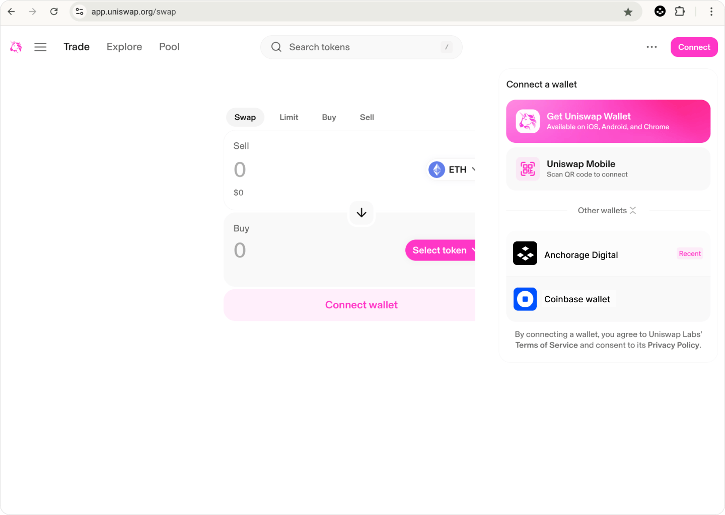
Task: Open the Select token dropdown
Action: (x=441, y=250)
